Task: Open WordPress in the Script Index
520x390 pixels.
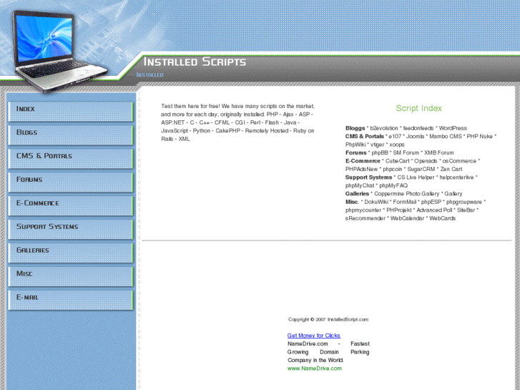Action: 453,128
